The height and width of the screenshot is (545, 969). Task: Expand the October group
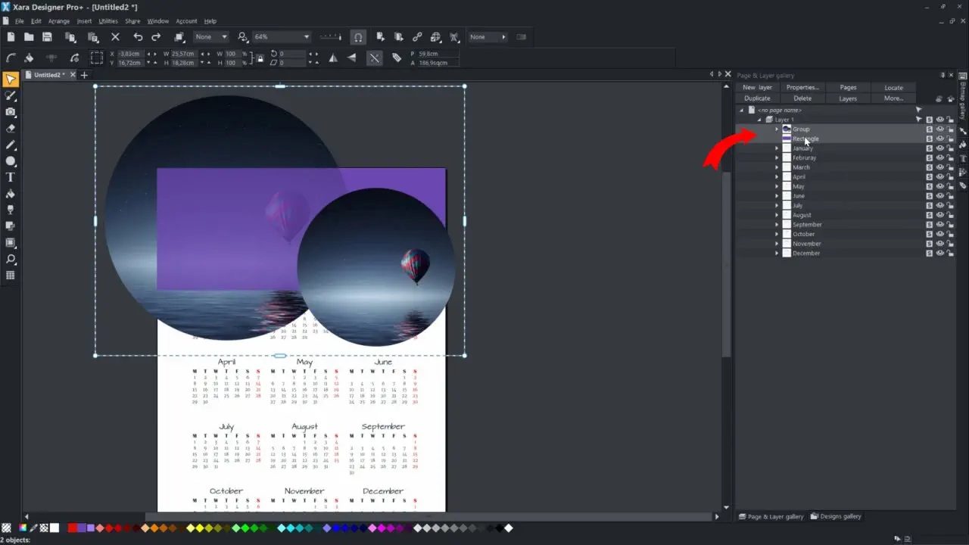pos(777,234)
